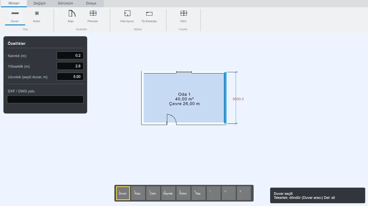The image size is (368, 206).
Task: Open the Değiştir tab
Action: [x=40, y=3]
